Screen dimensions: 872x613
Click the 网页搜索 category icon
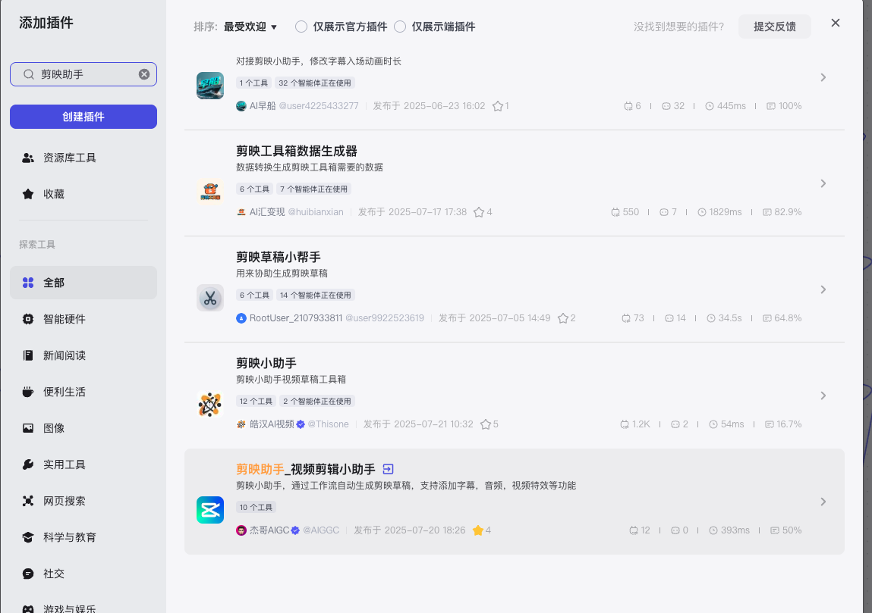[29, 501]
